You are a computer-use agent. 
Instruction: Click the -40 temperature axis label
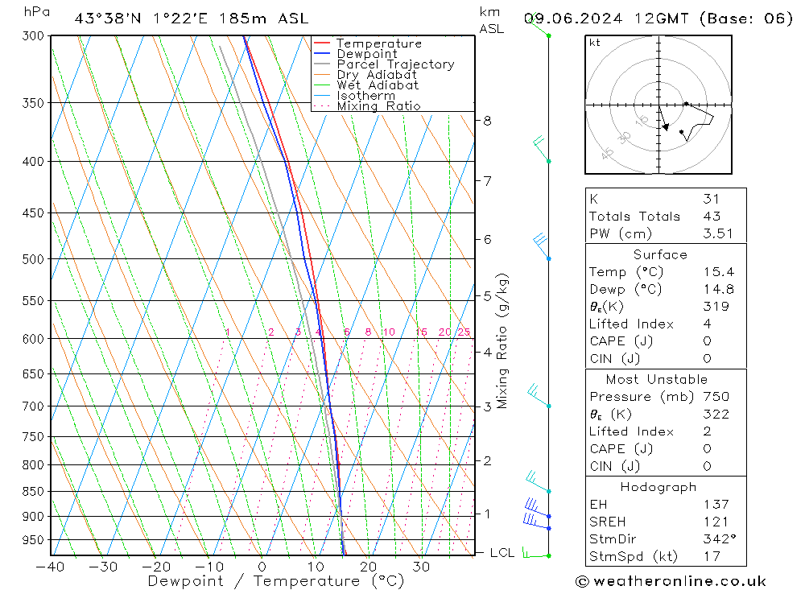[50, 567]
